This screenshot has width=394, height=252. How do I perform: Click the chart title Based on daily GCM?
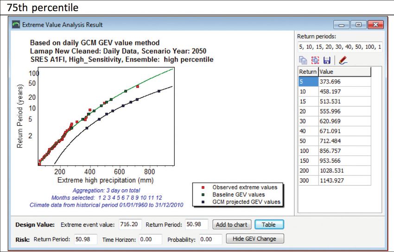pos(95,43)
